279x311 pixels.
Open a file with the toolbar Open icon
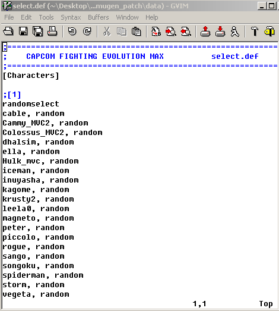coord(8,32)
